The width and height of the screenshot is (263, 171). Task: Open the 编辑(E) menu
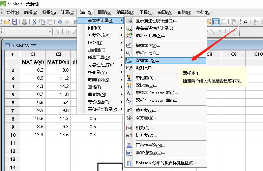click(31, 12)
